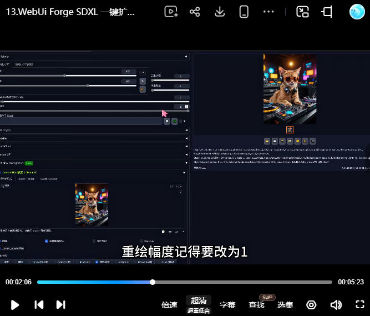Click the seed input field
Image resolution: width=370 pixels, height=316 pixels.
click(x=81, y=122)
